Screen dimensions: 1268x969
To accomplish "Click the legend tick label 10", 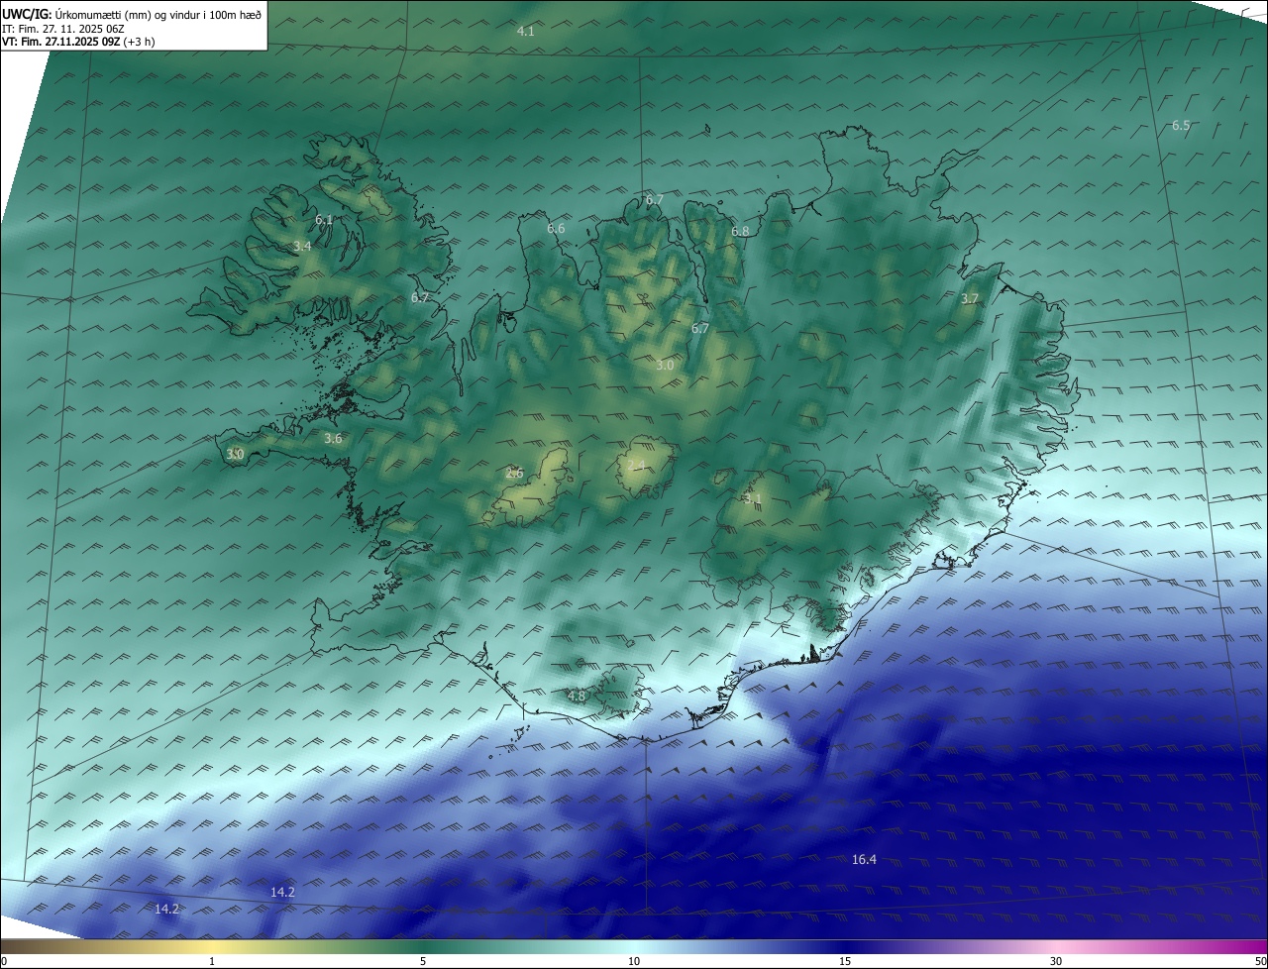I will point(634,962).
